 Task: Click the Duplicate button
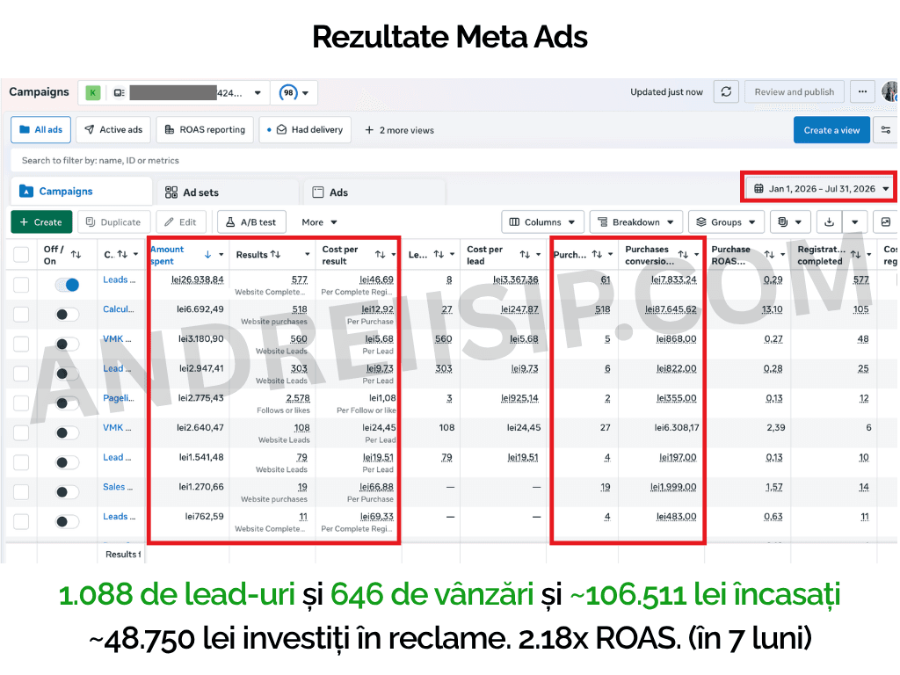tap(113, 222)
